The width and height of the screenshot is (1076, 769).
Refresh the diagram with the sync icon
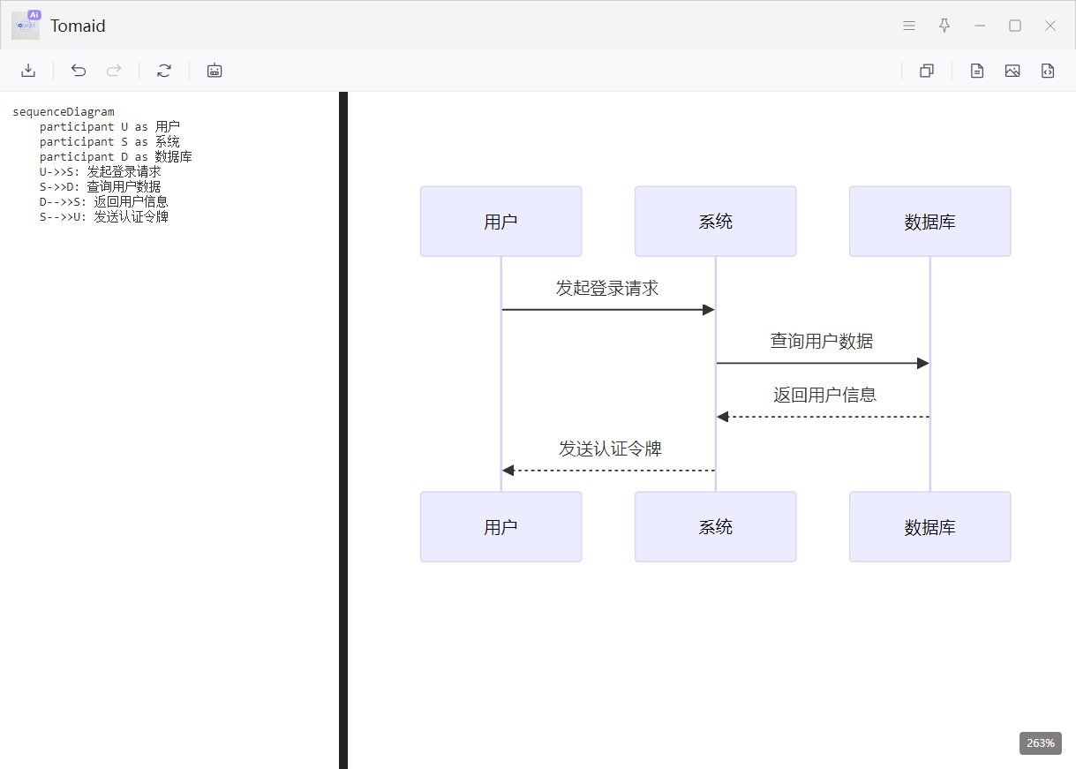tap(164, 71)
